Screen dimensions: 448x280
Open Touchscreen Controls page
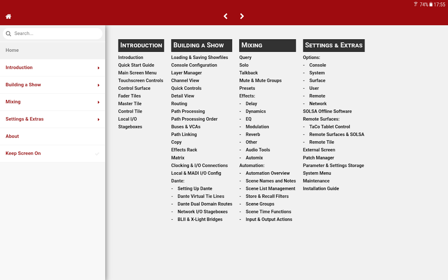tap(141, 80)
